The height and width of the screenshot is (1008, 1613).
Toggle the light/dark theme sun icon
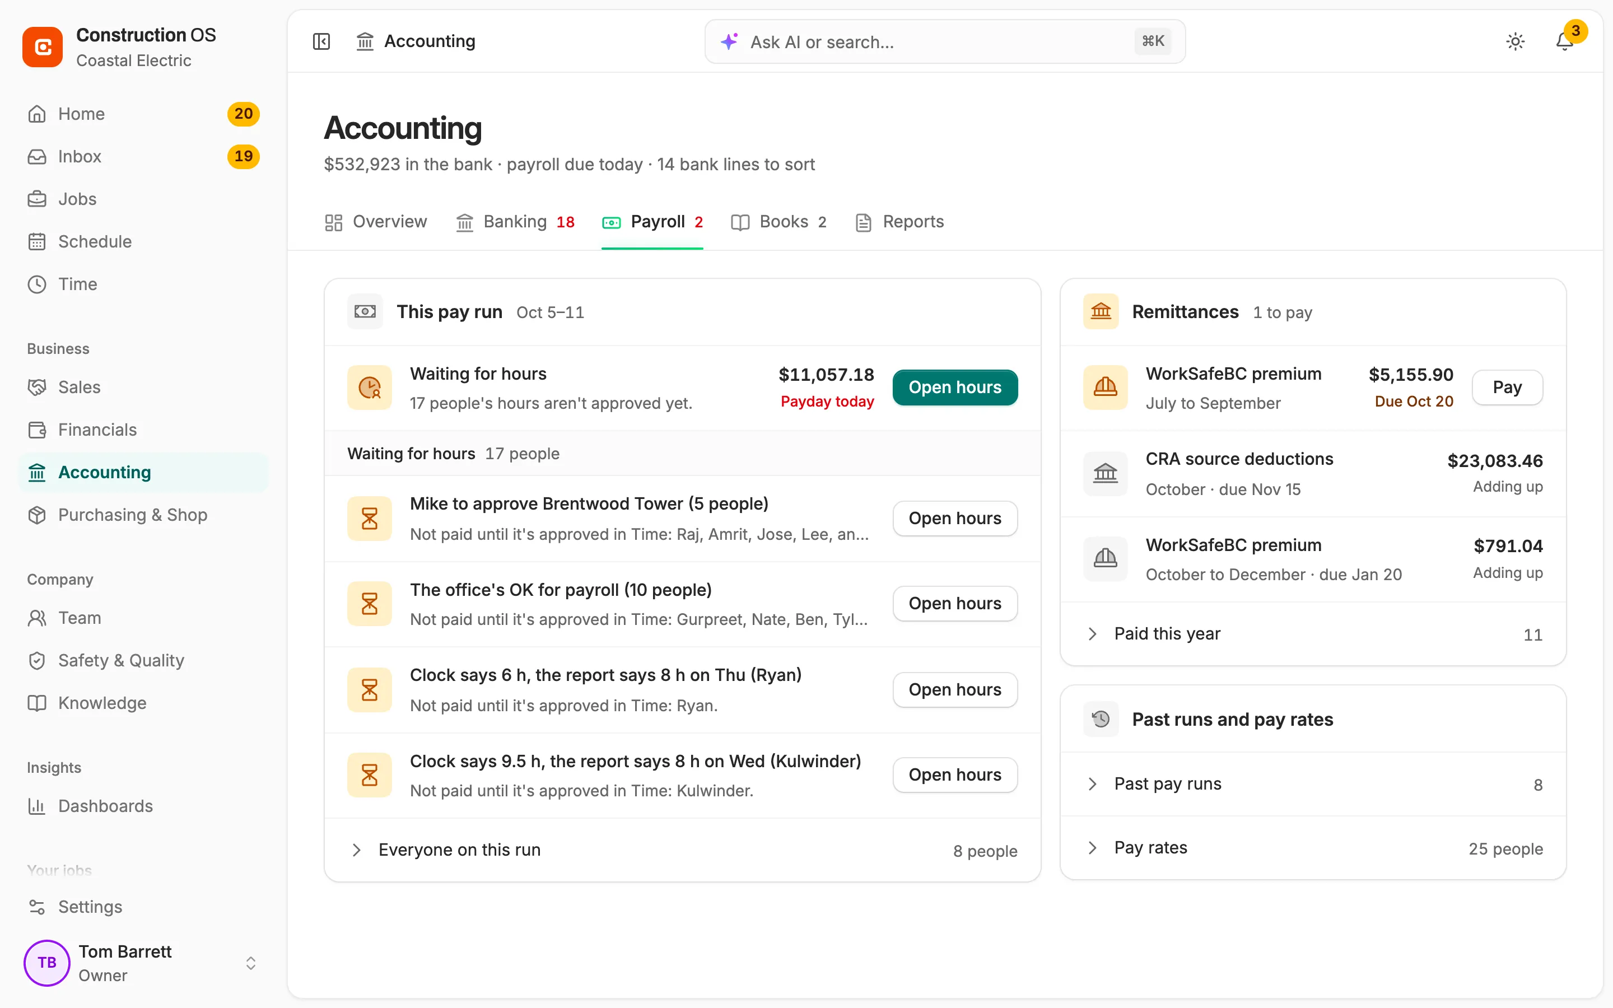1515,41
